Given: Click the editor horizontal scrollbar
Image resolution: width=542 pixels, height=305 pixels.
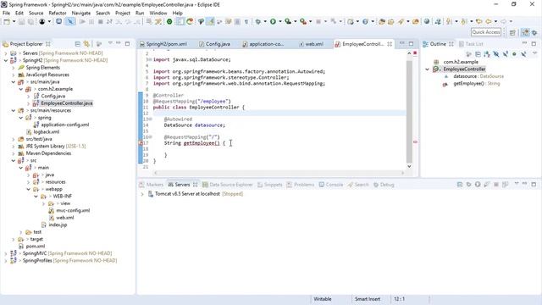Looking at the screenshot, I should coord(279,173).
